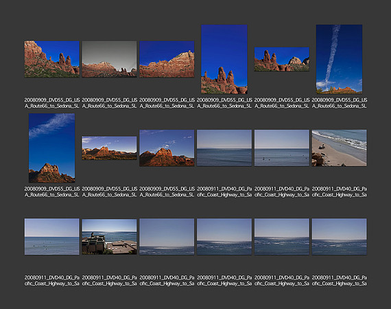Click the file name under the spires and dome photo
This screenshot has width=391, height=309.
[282, 103]
